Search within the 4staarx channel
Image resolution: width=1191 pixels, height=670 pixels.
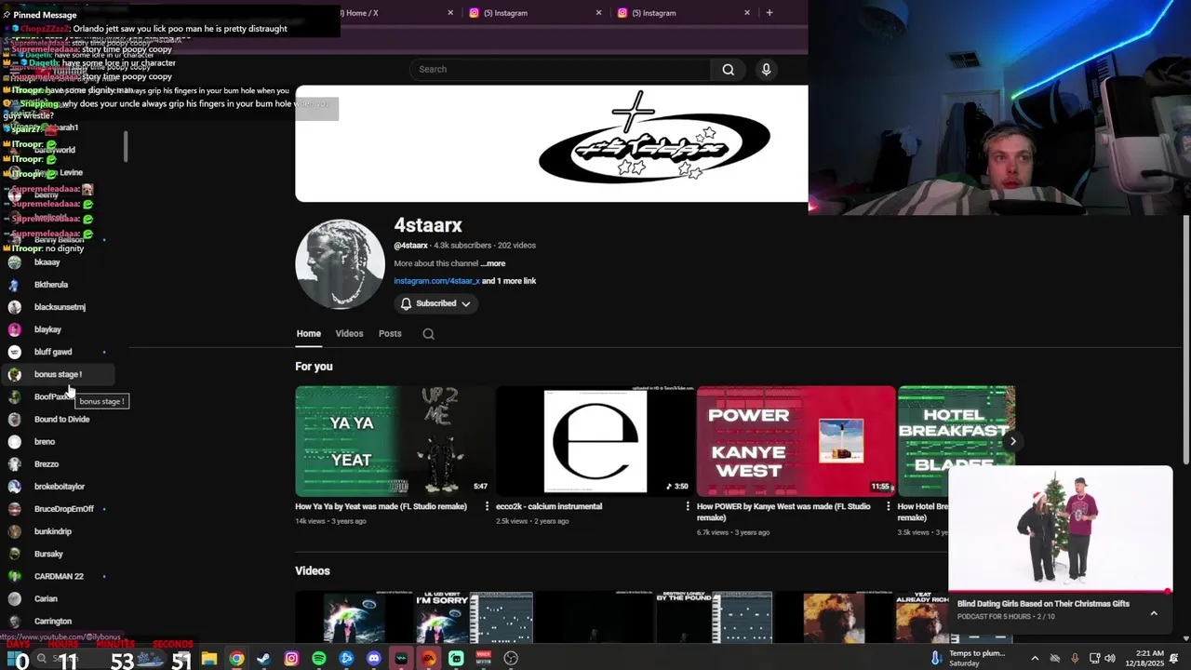click(428, 333)
